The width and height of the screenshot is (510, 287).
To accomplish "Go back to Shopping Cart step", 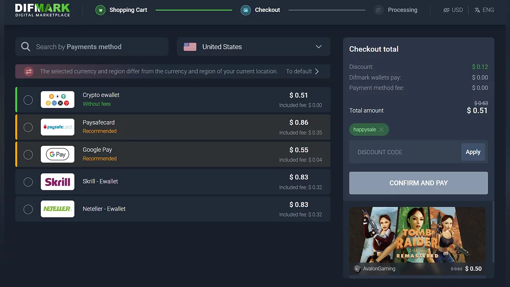I will [128, 10].
